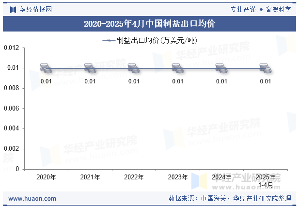Click the coin marker above 2023年
Viewport: 298px width, 207px height.
178,68
